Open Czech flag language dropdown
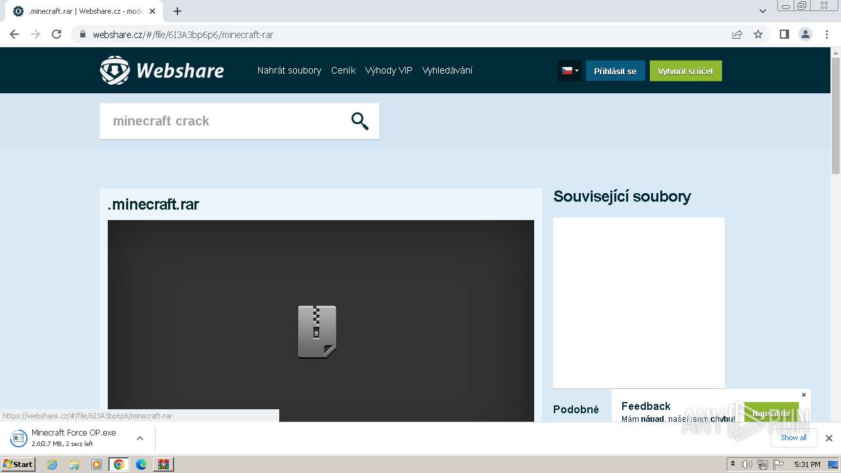This screenshot has width=841, height=473. tap(570, 71)
